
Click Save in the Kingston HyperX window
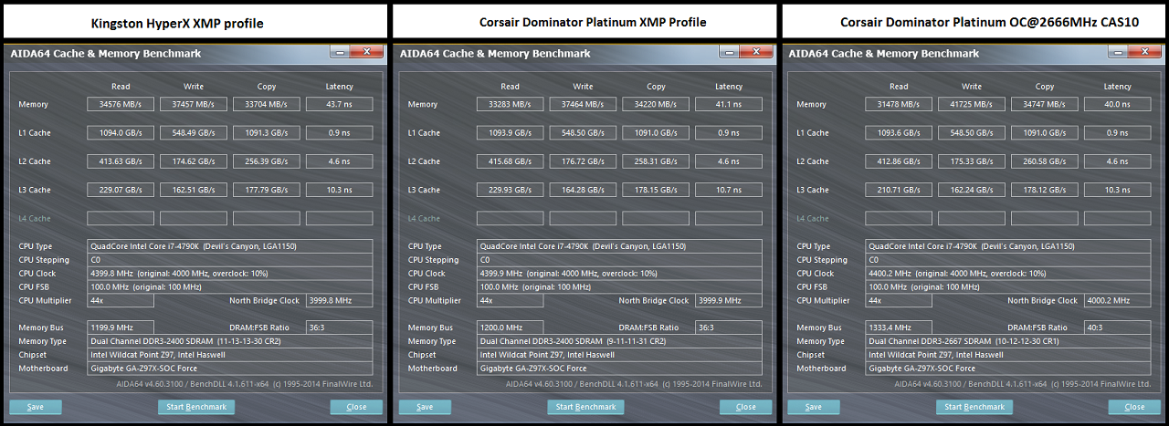pos(35,407)
